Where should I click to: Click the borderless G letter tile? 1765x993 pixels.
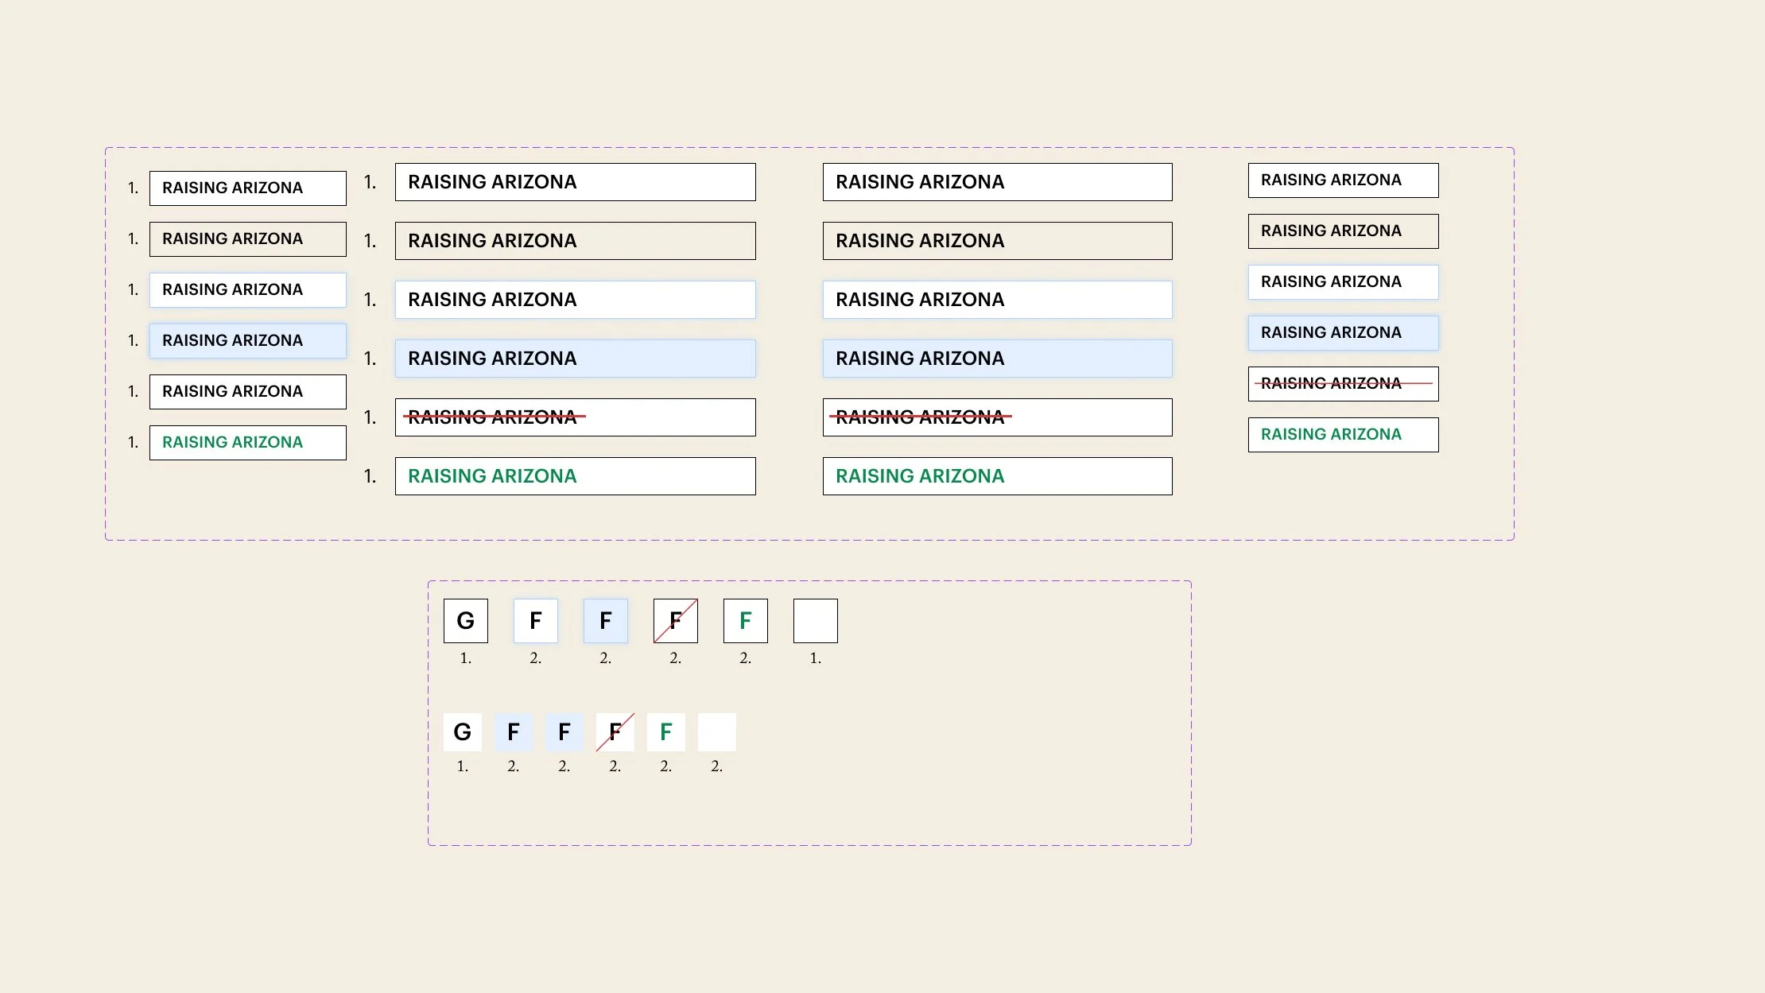click(463, 732)
